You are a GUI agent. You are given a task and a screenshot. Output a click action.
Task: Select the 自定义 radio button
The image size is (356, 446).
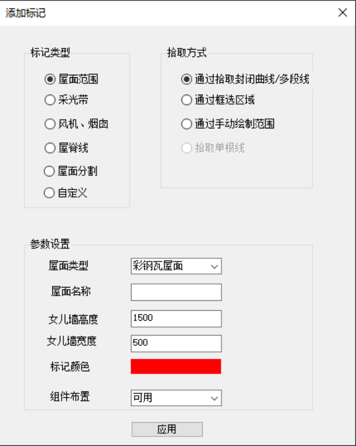(x=49, y=193)
